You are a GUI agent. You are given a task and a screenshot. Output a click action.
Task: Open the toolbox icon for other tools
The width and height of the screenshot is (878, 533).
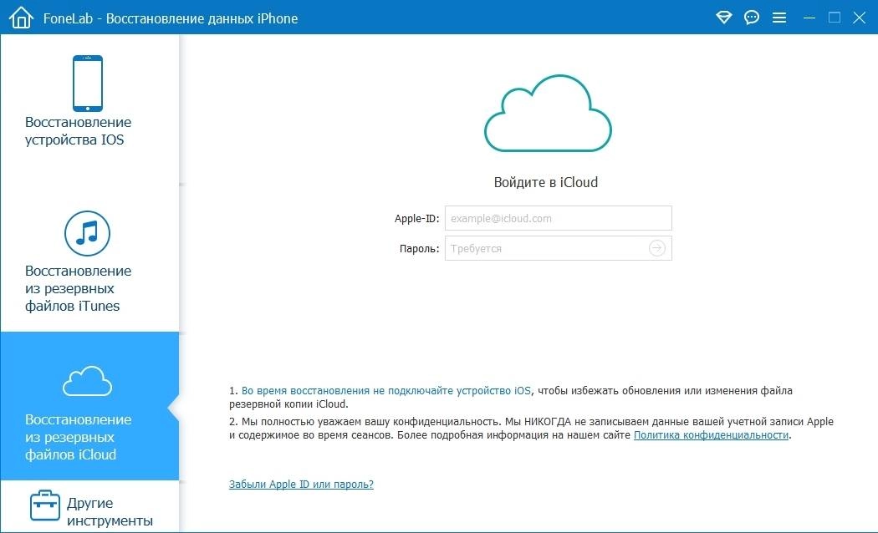click(45, 505)
